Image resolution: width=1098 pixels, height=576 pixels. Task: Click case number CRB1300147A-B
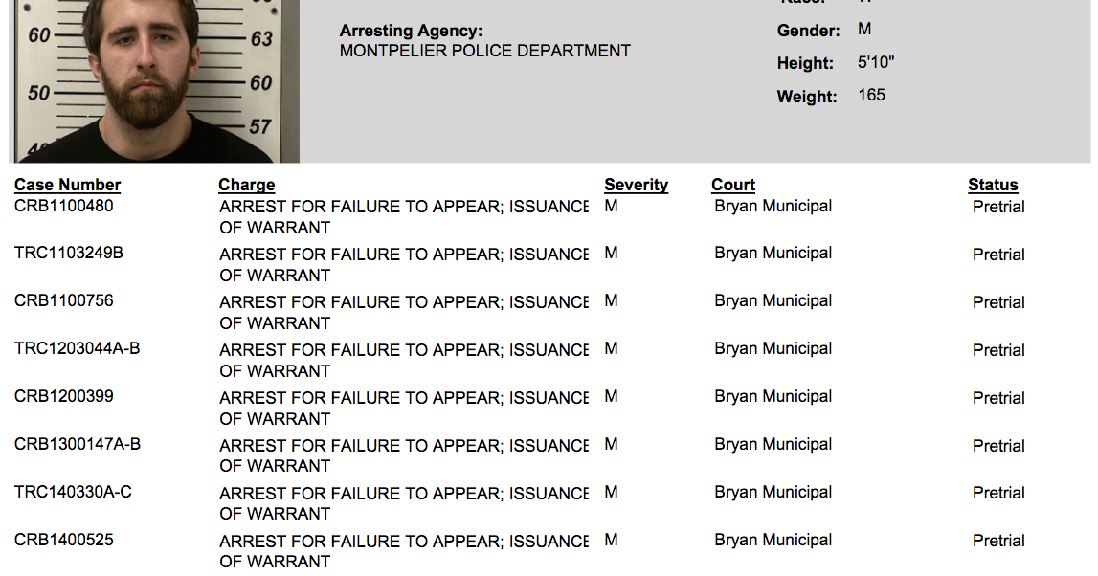coord(77,444)
